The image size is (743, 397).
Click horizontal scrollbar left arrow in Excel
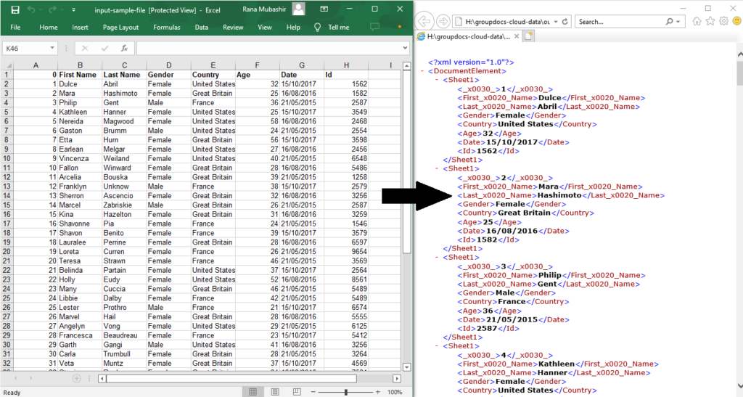pyautogui.click(x=102, y=379)
